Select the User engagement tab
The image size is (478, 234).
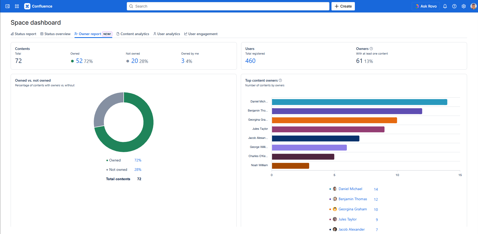point(201,34)
